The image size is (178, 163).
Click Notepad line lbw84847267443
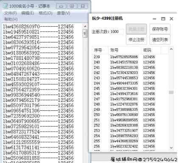pyautogui.click(x=38, y=74)
